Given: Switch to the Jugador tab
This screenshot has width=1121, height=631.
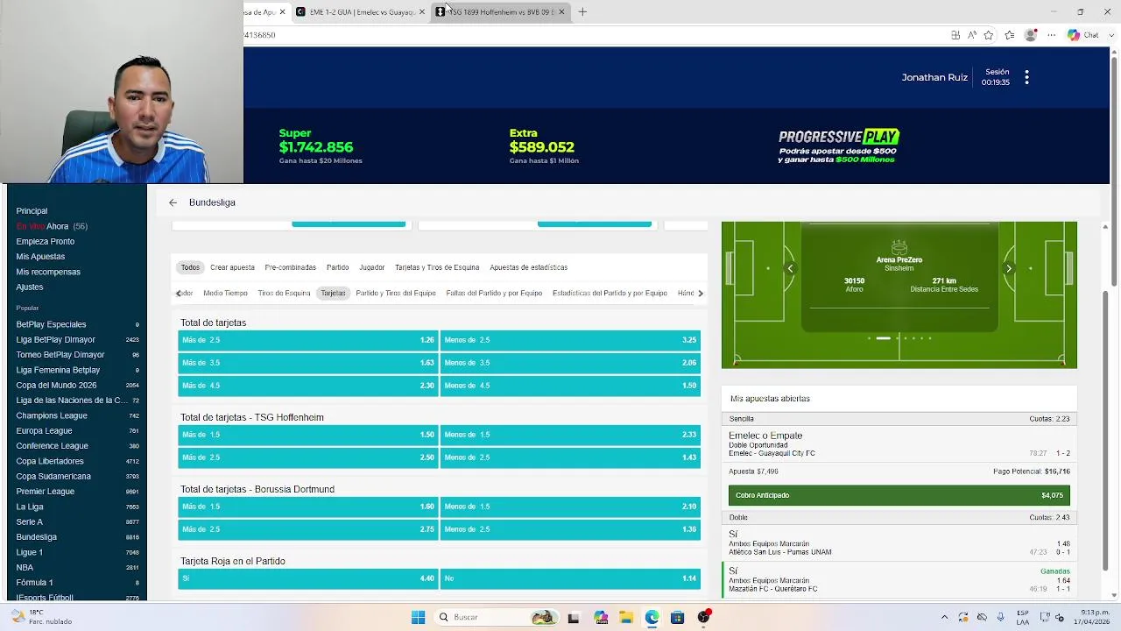Looking at the screenshot, I should 371,267.
